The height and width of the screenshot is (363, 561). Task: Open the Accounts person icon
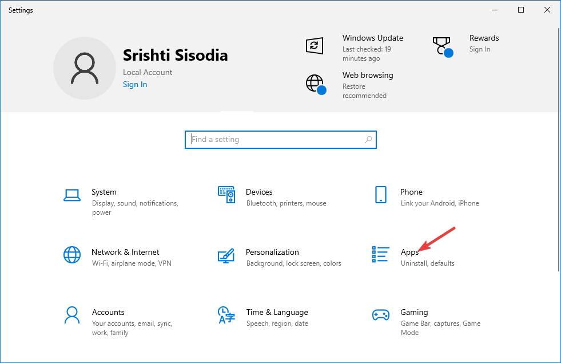click(72, 315)
